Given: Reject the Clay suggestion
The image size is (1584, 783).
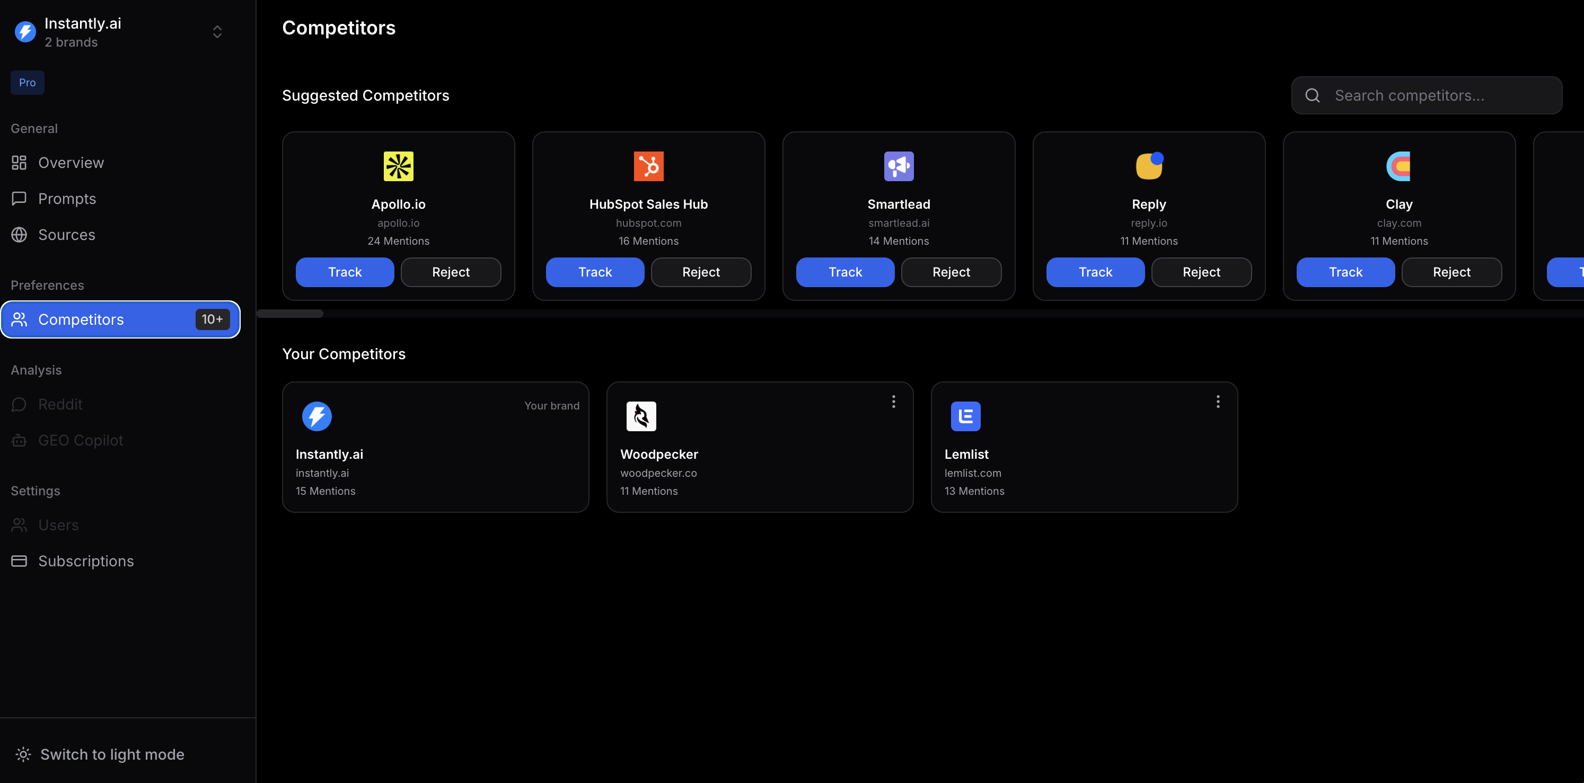Looking at the screenshot, I should coord(1452,272).
